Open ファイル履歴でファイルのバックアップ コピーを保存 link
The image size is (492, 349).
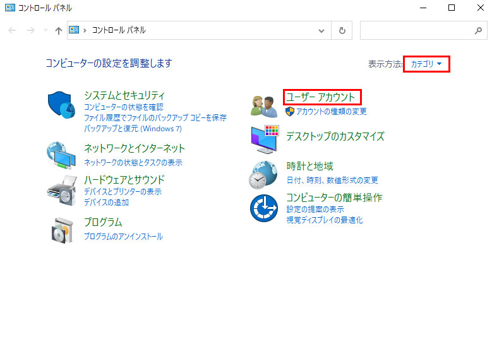(155, 118)
